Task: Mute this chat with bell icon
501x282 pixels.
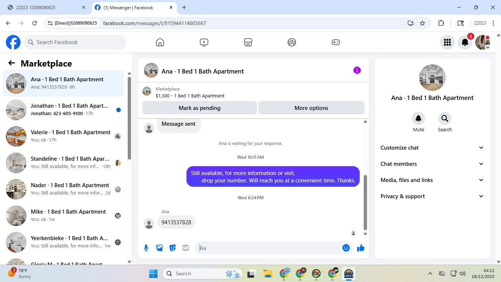Action: point(418,118)
